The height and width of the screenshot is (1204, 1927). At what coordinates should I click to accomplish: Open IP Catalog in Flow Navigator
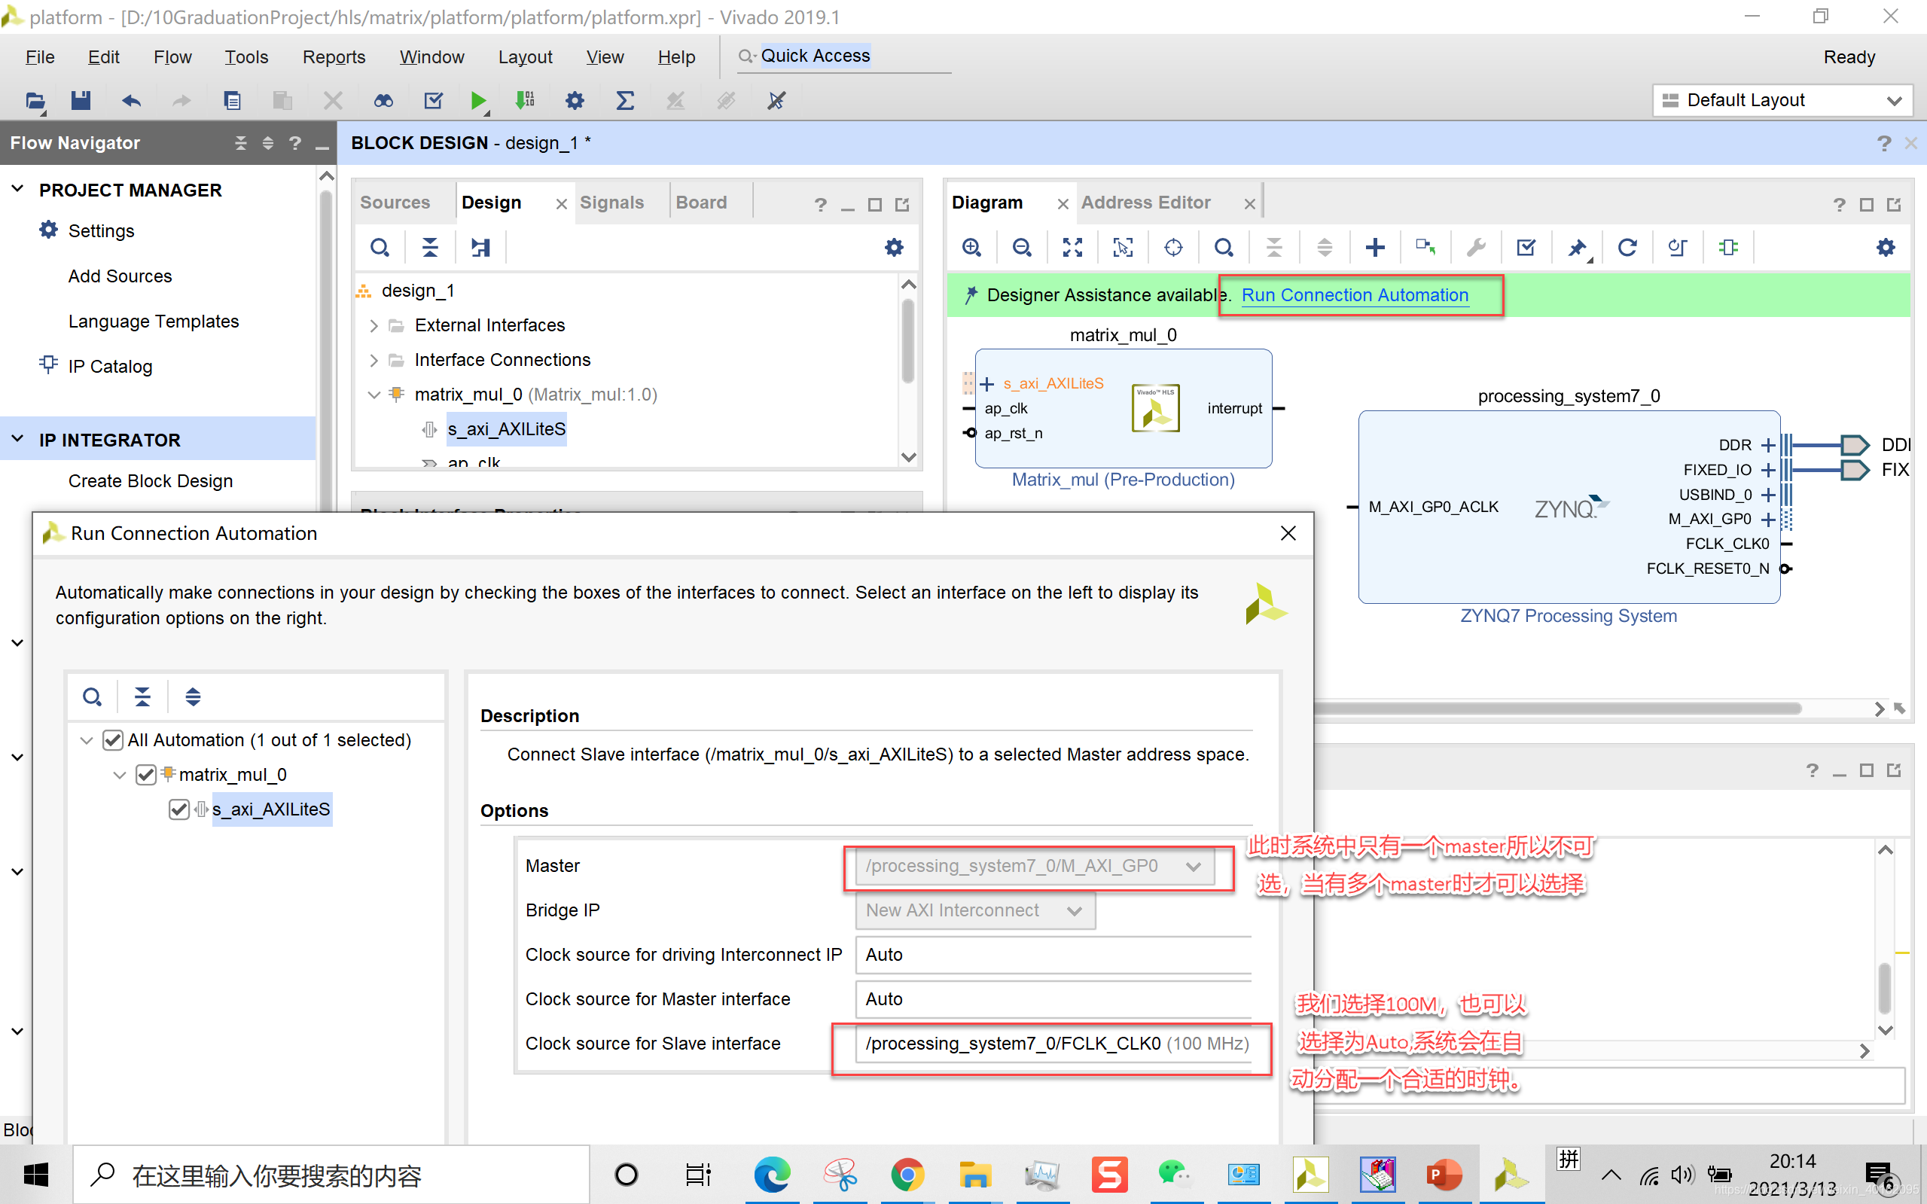[110, 366]
